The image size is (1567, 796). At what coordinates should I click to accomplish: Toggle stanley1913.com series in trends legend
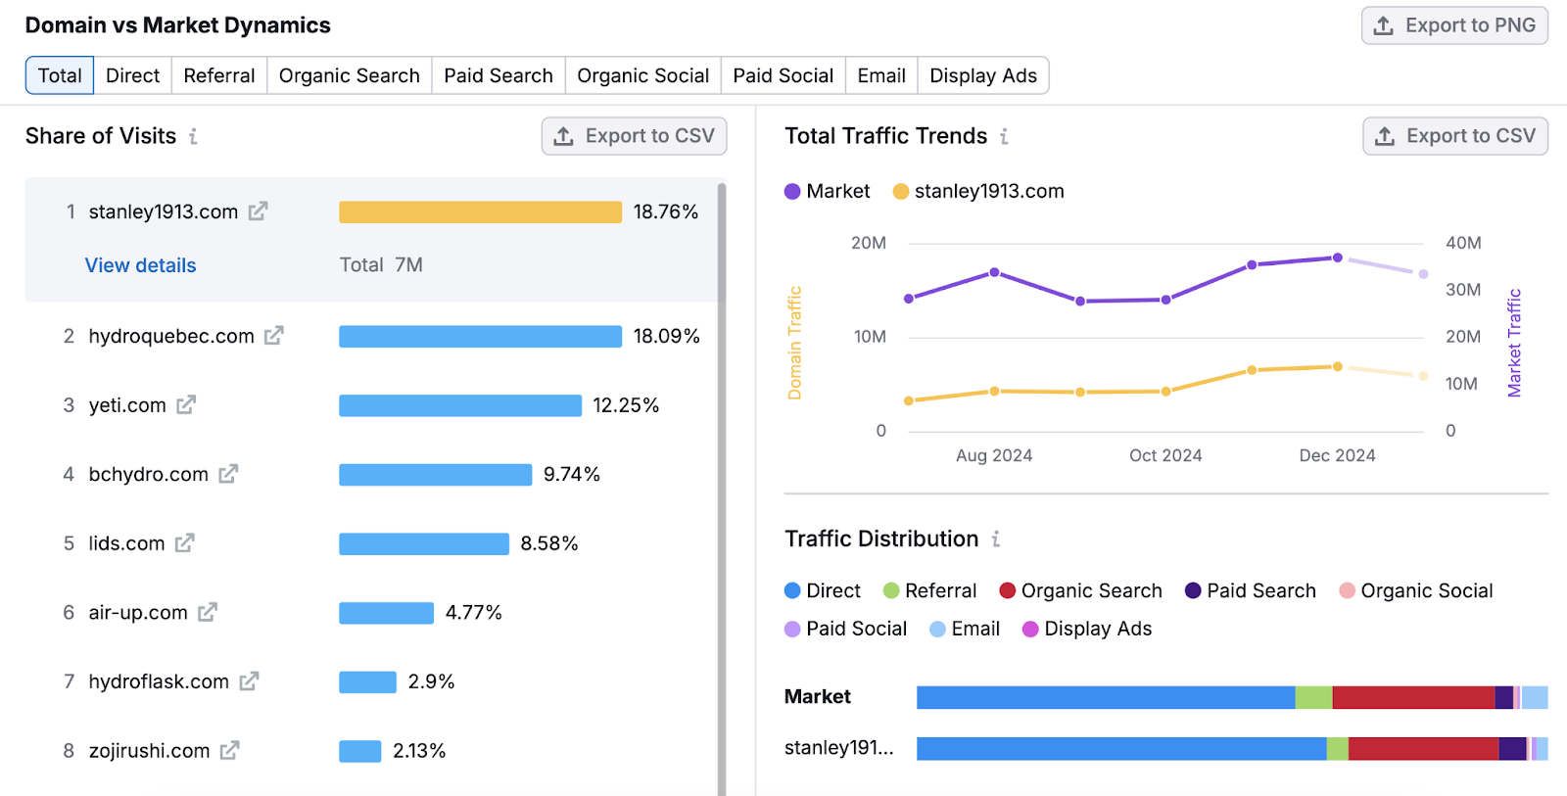[x=978, y=191]
